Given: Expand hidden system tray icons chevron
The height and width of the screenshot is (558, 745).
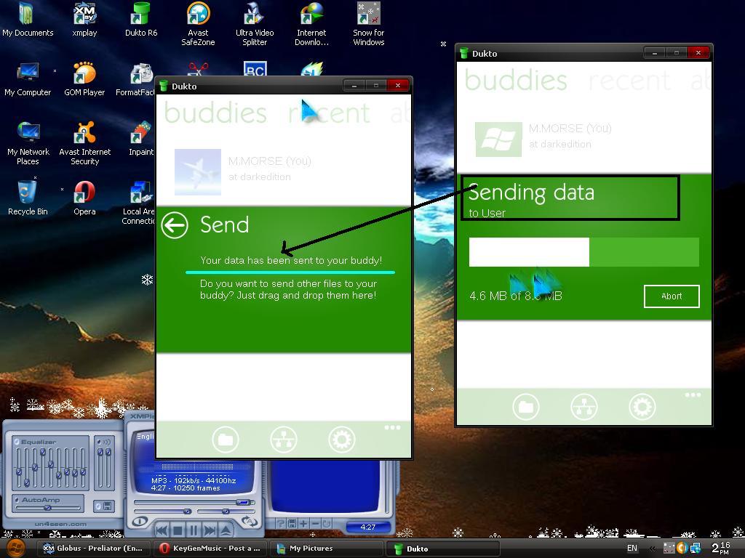Looking at the screenshot, I should point(652,549).
